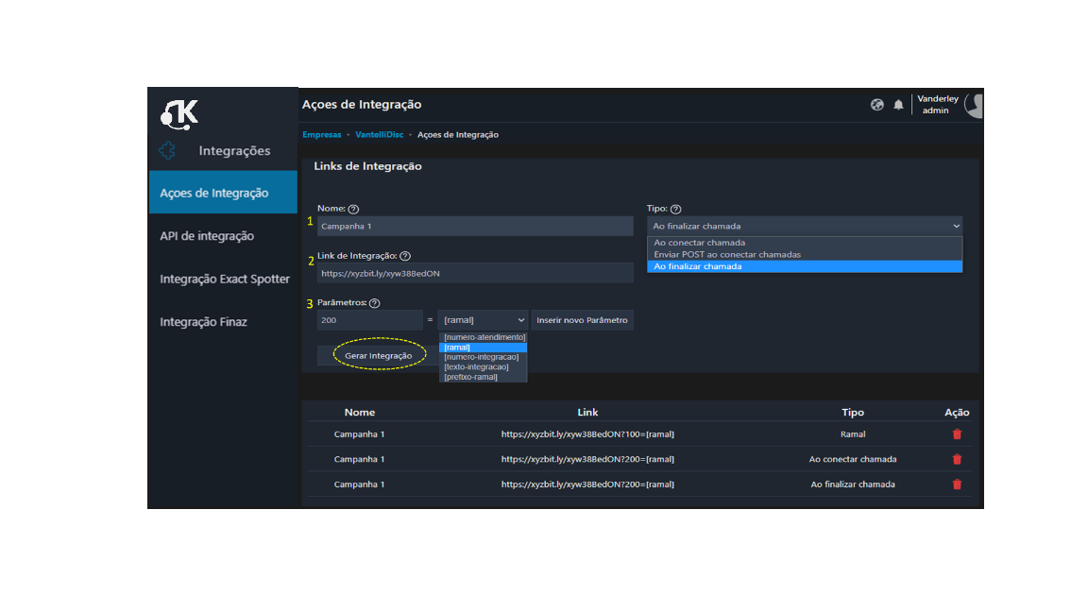The height and width of the screenshot is (612, 1088).
Task: Click link in Ao finalizar chamada table row
Action: pyautogui.click(x=587, y=484)
